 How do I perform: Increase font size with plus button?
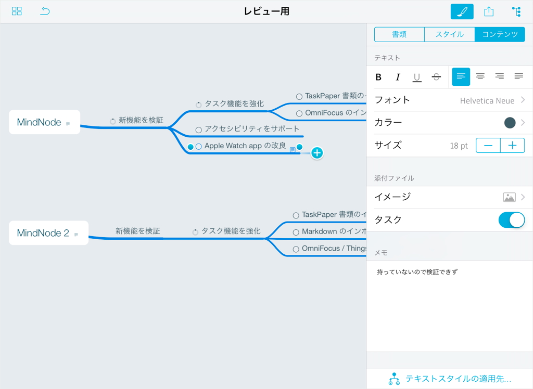[x=513, y=146]
